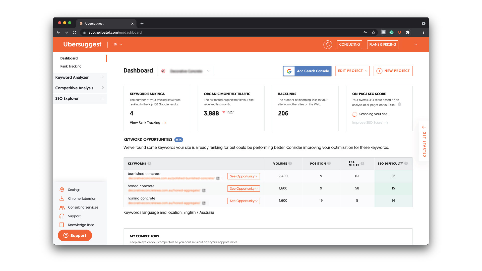Click the Ubersuggest logo
Image resolution: width=482 pixels, height=271 pixels.
(x=82, y=44)
